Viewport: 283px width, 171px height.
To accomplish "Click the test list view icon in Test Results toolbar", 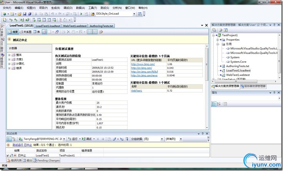I will coord(9,139).
